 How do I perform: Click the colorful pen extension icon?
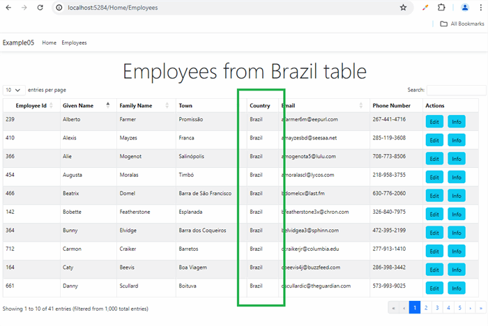pos(425,8)
